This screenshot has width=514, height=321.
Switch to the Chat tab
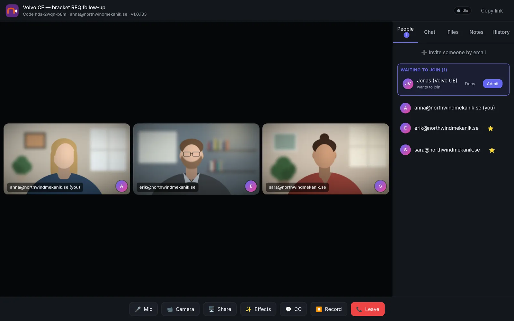[430, 32]
